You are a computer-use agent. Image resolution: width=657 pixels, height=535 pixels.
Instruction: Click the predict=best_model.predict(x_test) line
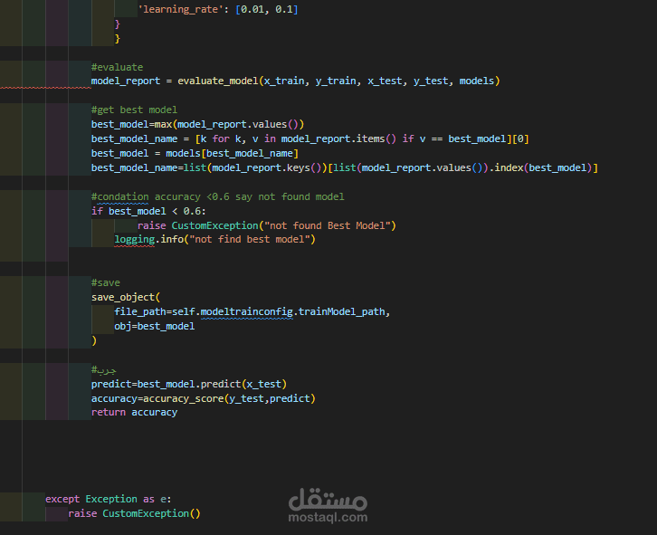tap(189, 384)
